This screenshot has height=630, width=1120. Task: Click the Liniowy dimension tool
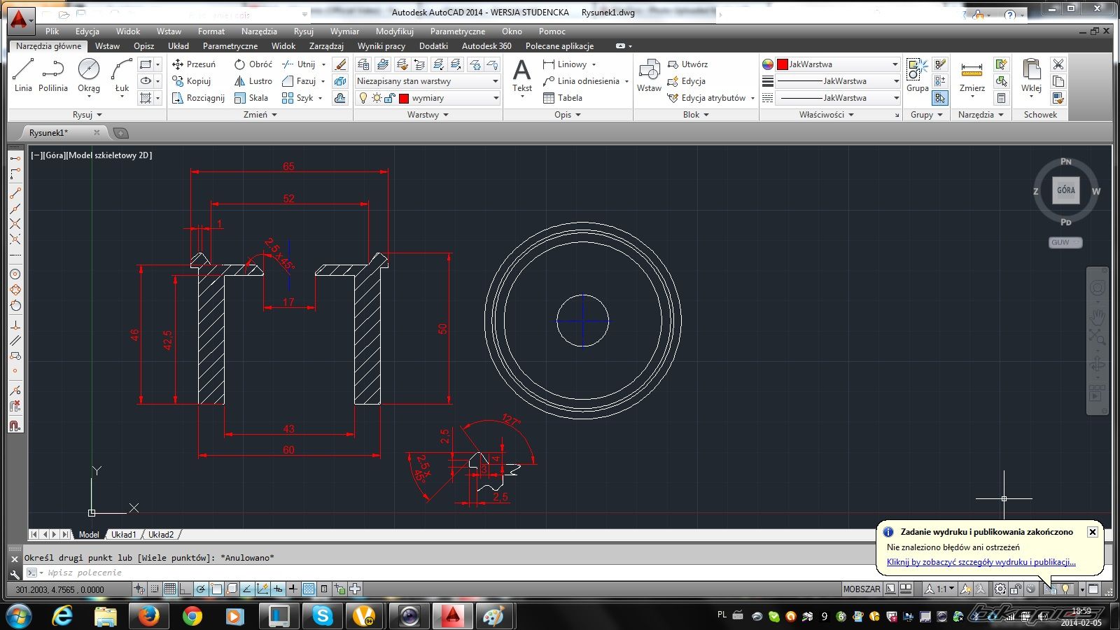565,64
